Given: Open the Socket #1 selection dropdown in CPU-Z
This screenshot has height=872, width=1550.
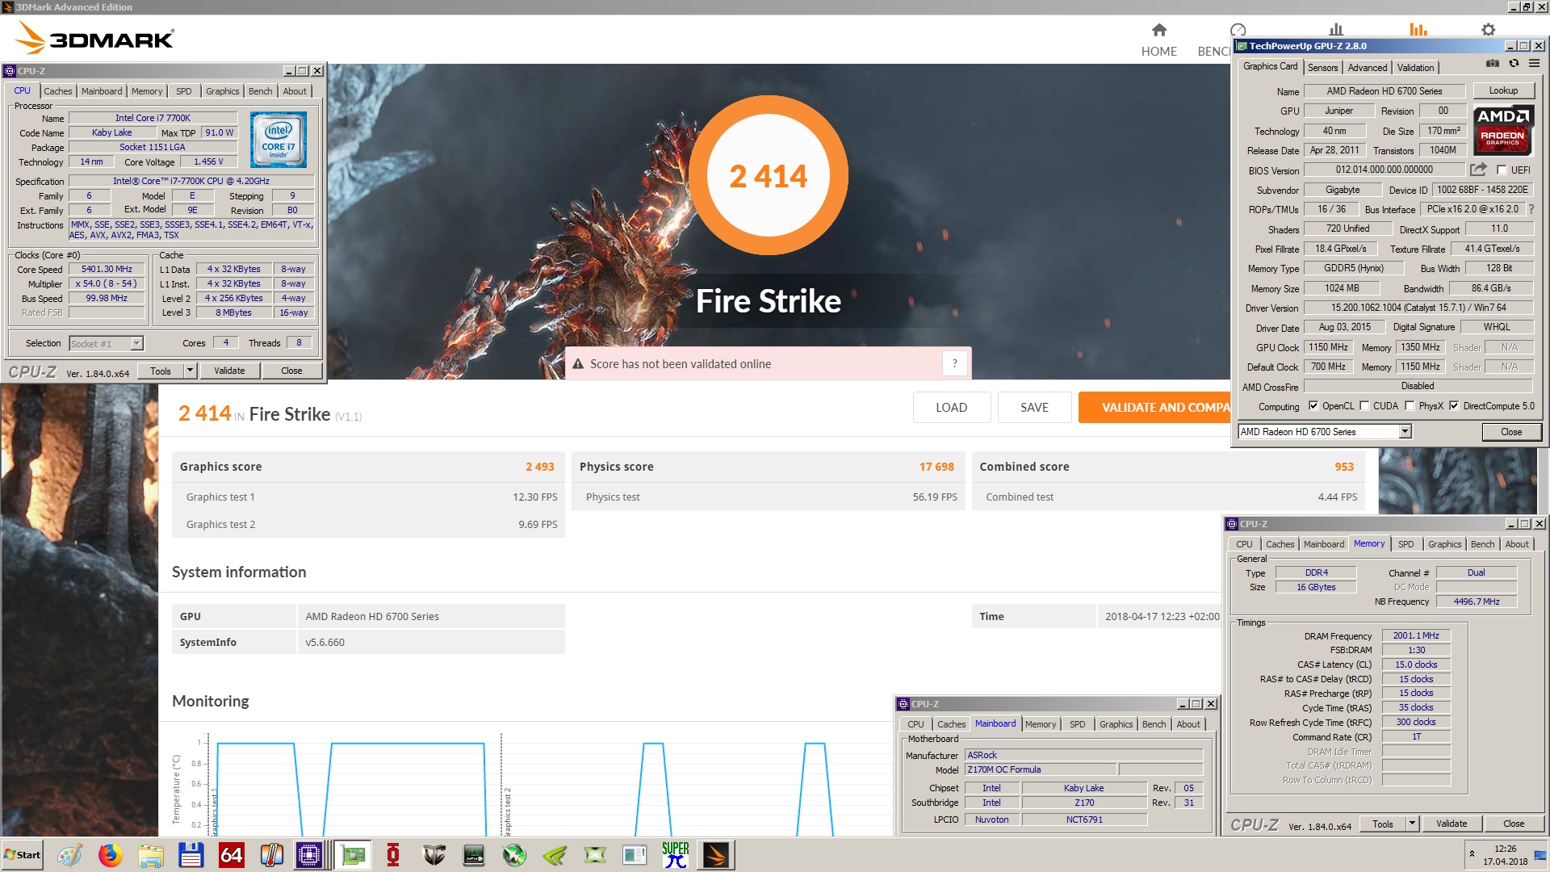Looking at the screenshot, I should click(137, 343).
